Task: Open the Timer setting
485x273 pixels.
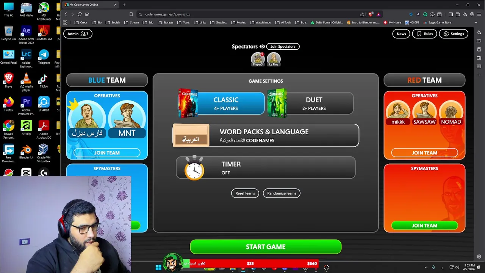Action: [266, 168]
